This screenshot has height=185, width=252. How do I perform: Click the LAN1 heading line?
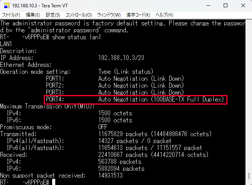[6, 44]
